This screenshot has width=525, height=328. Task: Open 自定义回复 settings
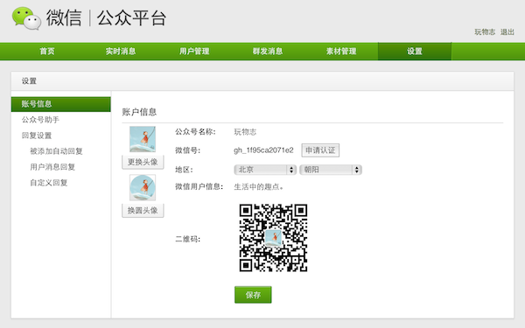click(x=49, y=183)
